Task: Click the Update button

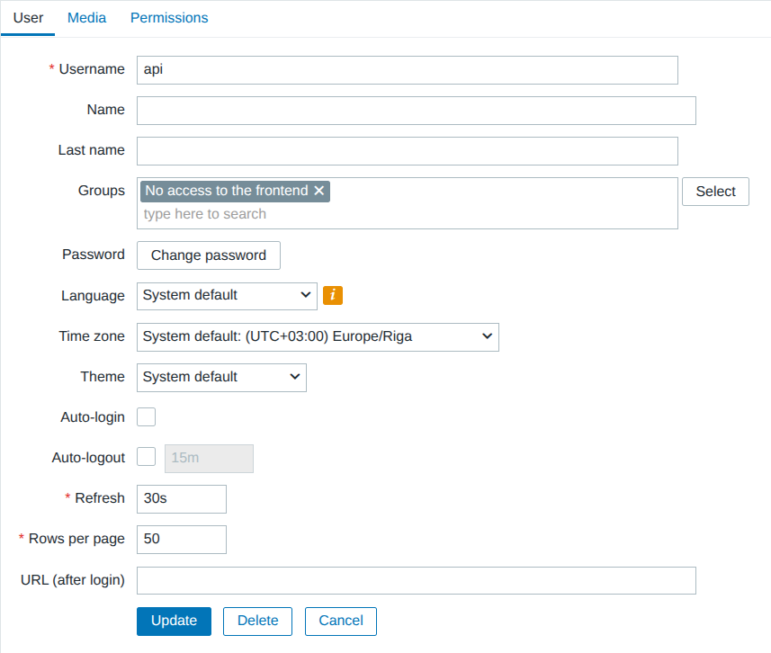Action: click(174, 621)
